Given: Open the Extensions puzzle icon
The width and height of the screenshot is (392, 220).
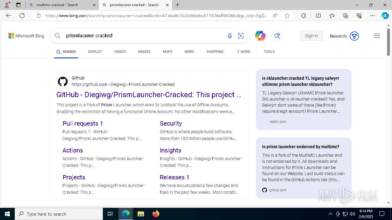Looking at the screenshot, I should (303, 16).
